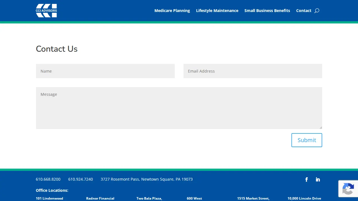This screenshot has height=201, width=358.
Task: Select Small Business Benefits from the menu
Action: coord(267,11)
